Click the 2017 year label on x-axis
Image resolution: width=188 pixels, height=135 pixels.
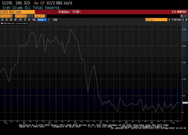coord(50,123)
